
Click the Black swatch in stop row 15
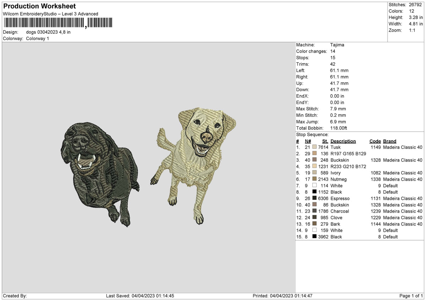click(x=315, y=236)
